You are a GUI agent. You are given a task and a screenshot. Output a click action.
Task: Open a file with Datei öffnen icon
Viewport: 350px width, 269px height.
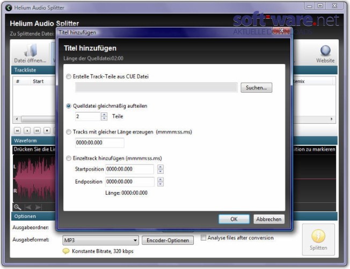[x=30, y=53]
